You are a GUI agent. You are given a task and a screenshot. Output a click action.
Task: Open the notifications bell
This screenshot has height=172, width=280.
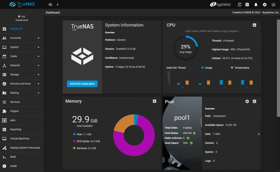tap(256, 5)
